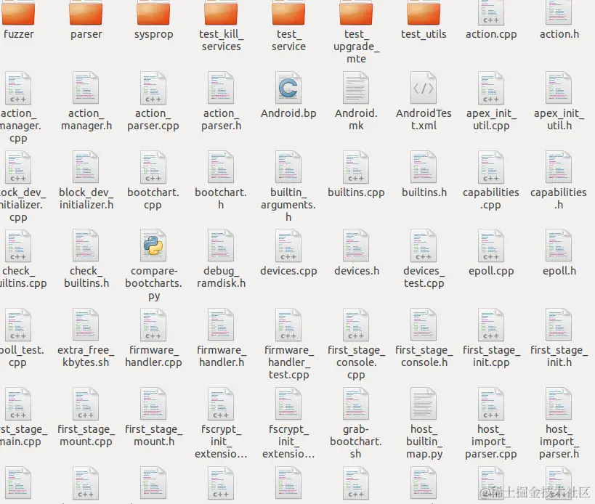The image size is (595, 504).
Task: Select the test_utils folder icon
Action: coord(424,12)
